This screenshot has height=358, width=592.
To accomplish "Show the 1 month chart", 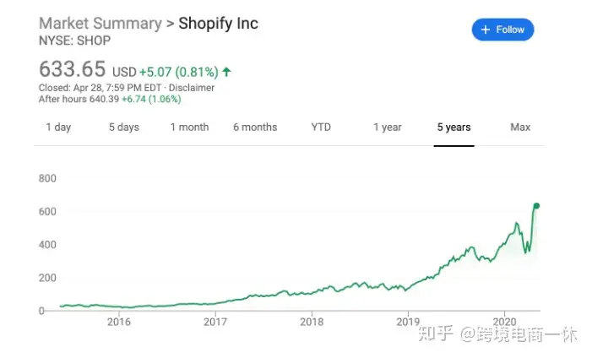I will [x=189, y=127].
